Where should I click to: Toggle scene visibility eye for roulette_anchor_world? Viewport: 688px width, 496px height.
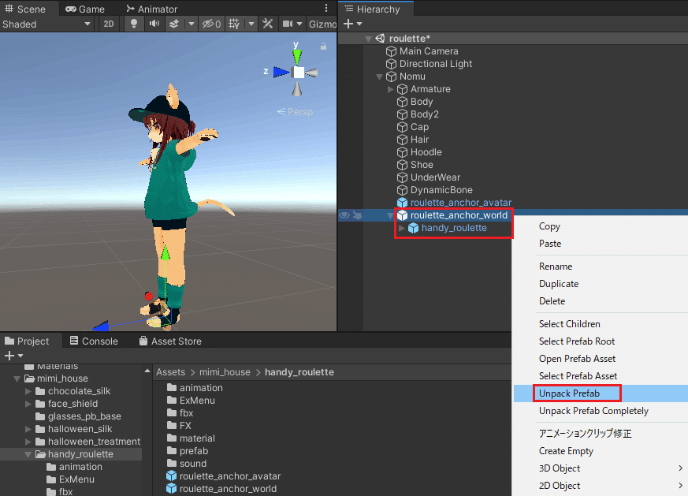[x=344, y=215]
